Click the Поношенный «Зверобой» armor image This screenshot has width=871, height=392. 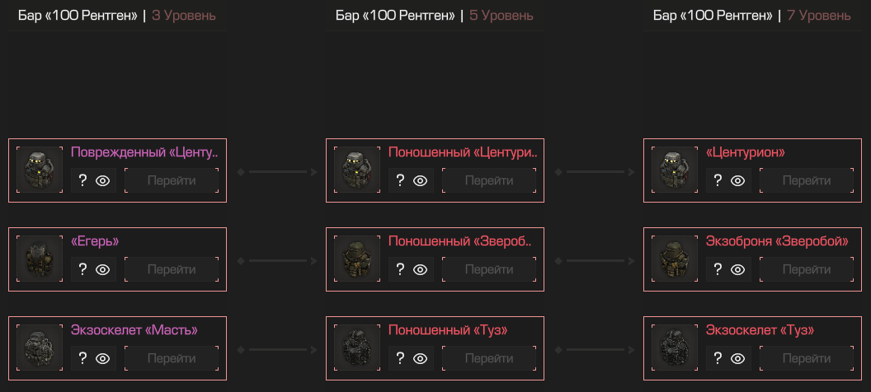[x=357, y=259]
